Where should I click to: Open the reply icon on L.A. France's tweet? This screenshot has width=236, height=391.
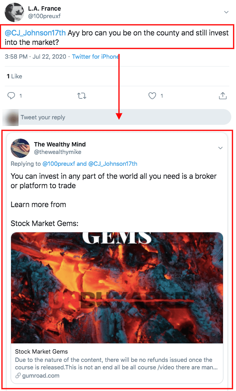pos(11,95)
